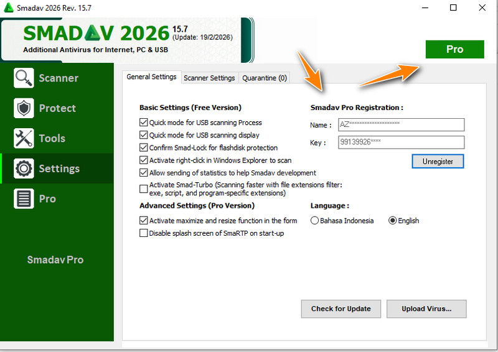
Task: Click the Upload Virus... button
Action: point(426,308)
